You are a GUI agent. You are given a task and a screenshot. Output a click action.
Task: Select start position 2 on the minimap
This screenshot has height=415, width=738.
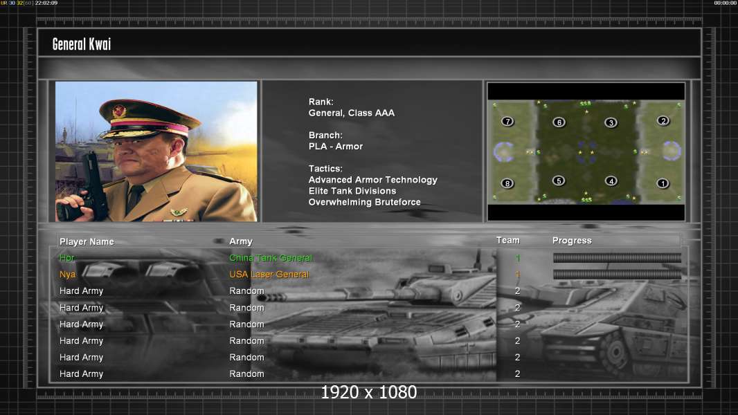pyautogui.click(x=663, y=121)
